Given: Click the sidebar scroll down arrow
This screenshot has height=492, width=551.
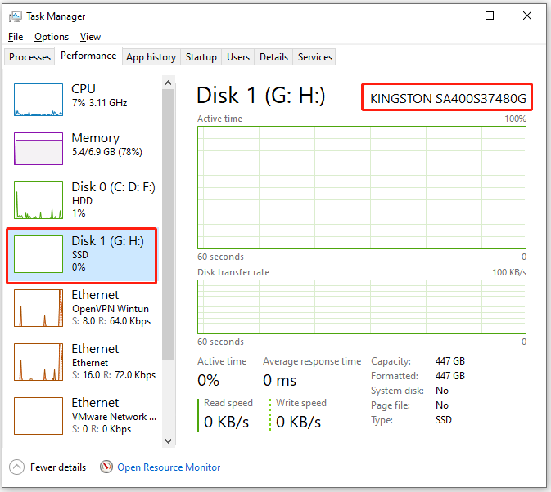Looking at the screenshot, I should click(169, 441).
